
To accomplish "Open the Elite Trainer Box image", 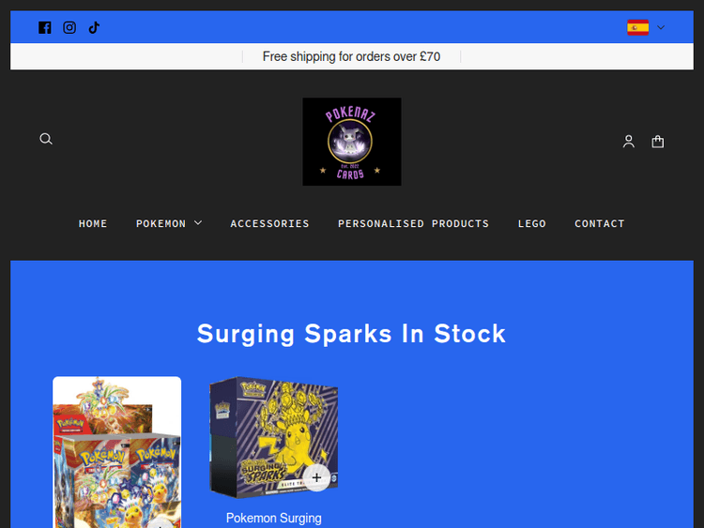I will click(x=274, y=437).
